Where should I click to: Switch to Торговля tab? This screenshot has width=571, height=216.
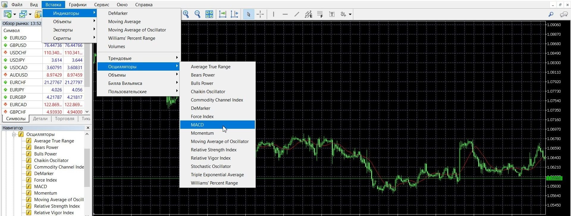[65, 119]
